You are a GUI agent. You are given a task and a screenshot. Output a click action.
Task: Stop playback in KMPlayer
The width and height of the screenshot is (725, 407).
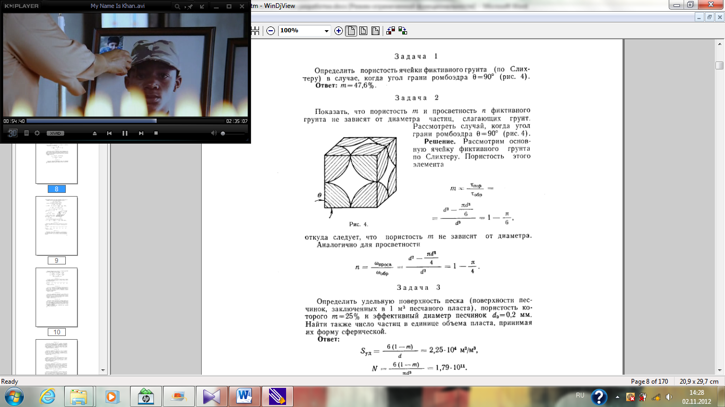(156, 133)
